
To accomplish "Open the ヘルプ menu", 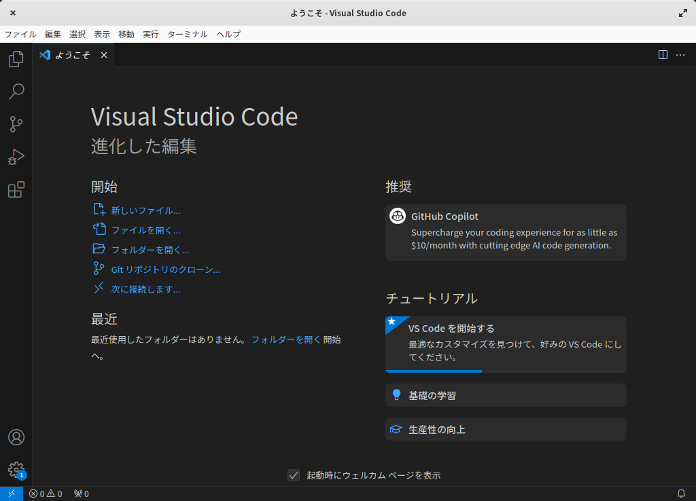I will click(x=228, y=34).
